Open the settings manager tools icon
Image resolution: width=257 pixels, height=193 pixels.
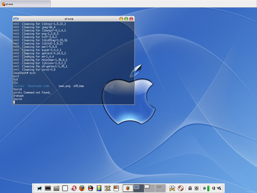(x=172, y=188)
